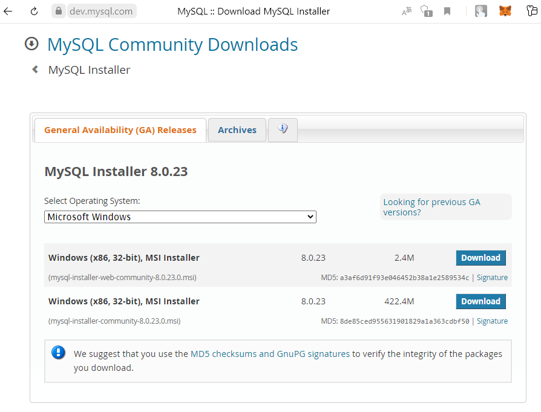
Task: Click MD5 hash a3af6d91f93e046452b38a1e2589534c
Action: [x=404, y=278]
